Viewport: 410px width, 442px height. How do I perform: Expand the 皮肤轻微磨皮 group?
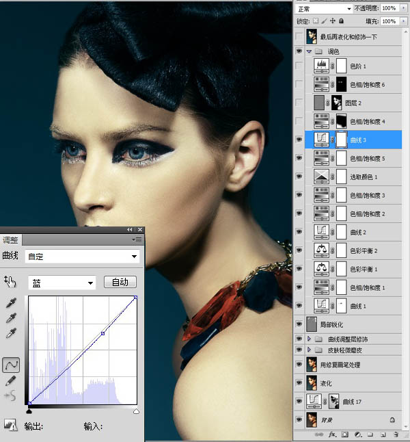(309, 350)
